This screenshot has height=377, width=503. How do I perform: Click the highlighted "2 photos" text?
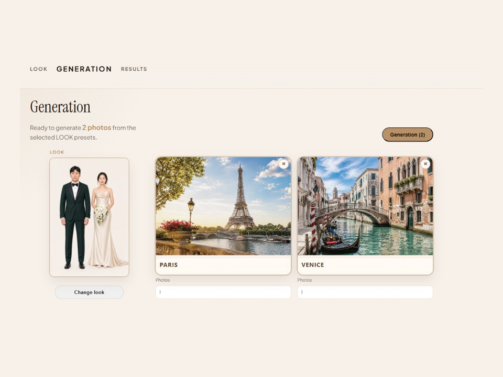tap(96, 128)
